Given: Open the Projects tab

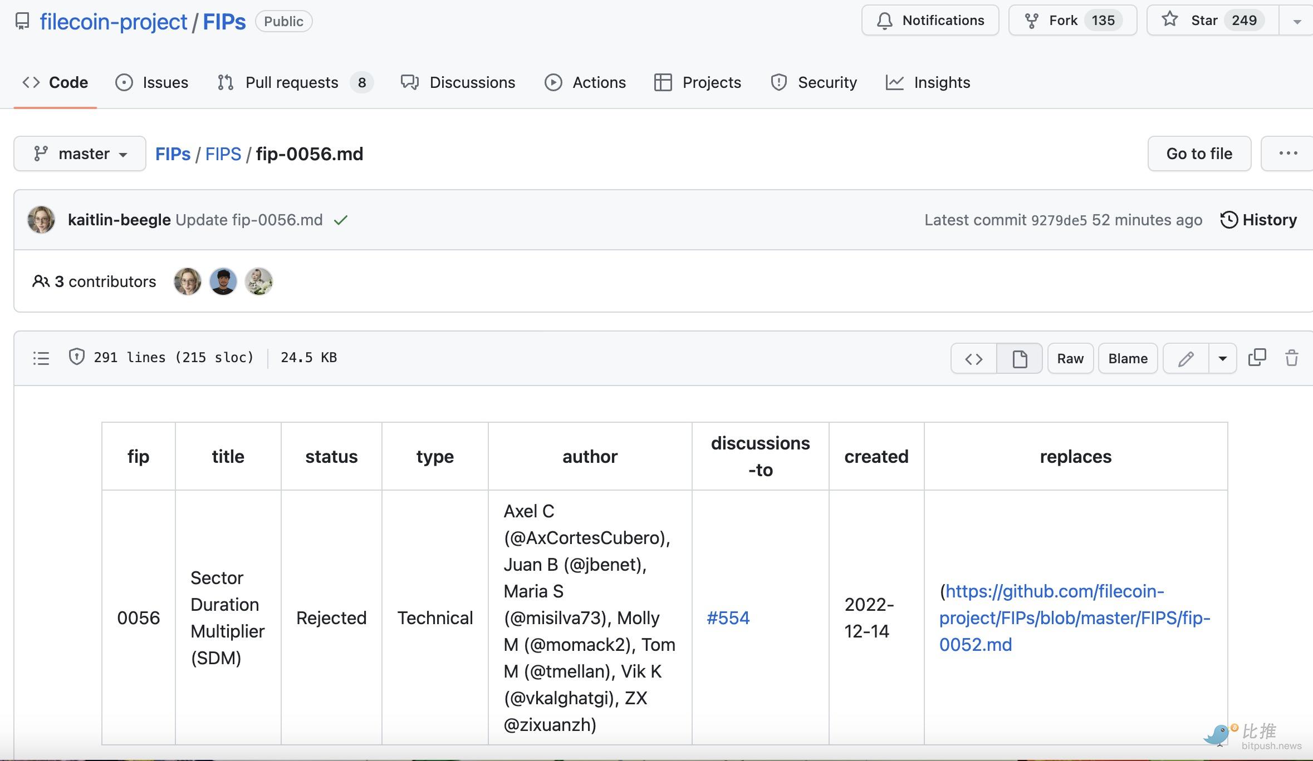Looking at the screenshot, I should coord(697,82).
